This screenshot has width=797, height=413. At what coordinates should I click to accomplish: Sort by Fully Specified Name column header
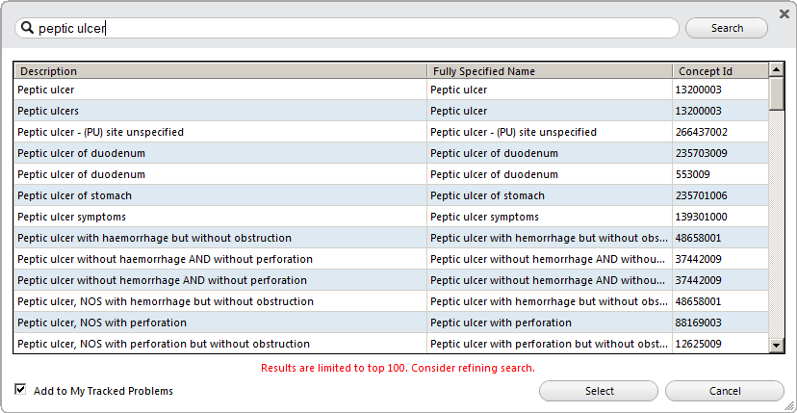click(550, 71)
